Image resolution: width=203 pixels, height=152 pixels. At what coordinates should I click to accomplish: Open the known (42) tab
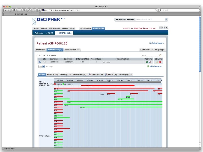click(x=96, y=75)
